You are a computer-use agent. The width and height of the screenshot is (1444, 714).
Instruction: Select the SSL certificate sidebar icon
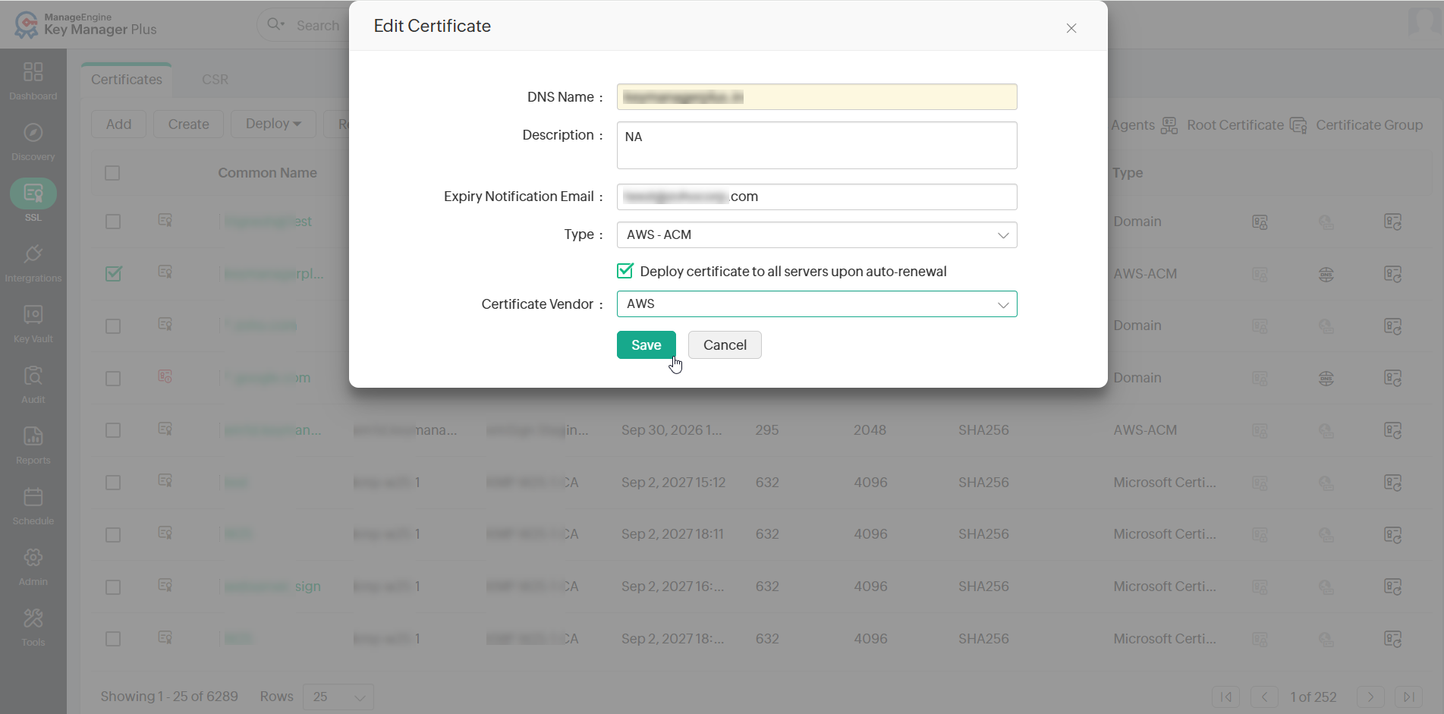click(x=33, y=193)
